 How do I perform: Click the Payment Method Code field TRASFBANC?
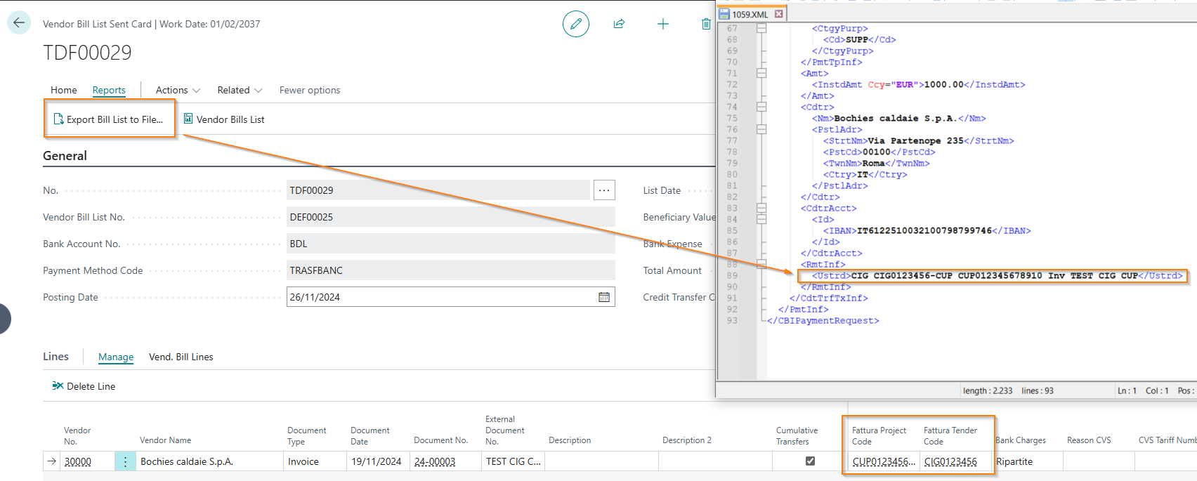click(450, 270)
